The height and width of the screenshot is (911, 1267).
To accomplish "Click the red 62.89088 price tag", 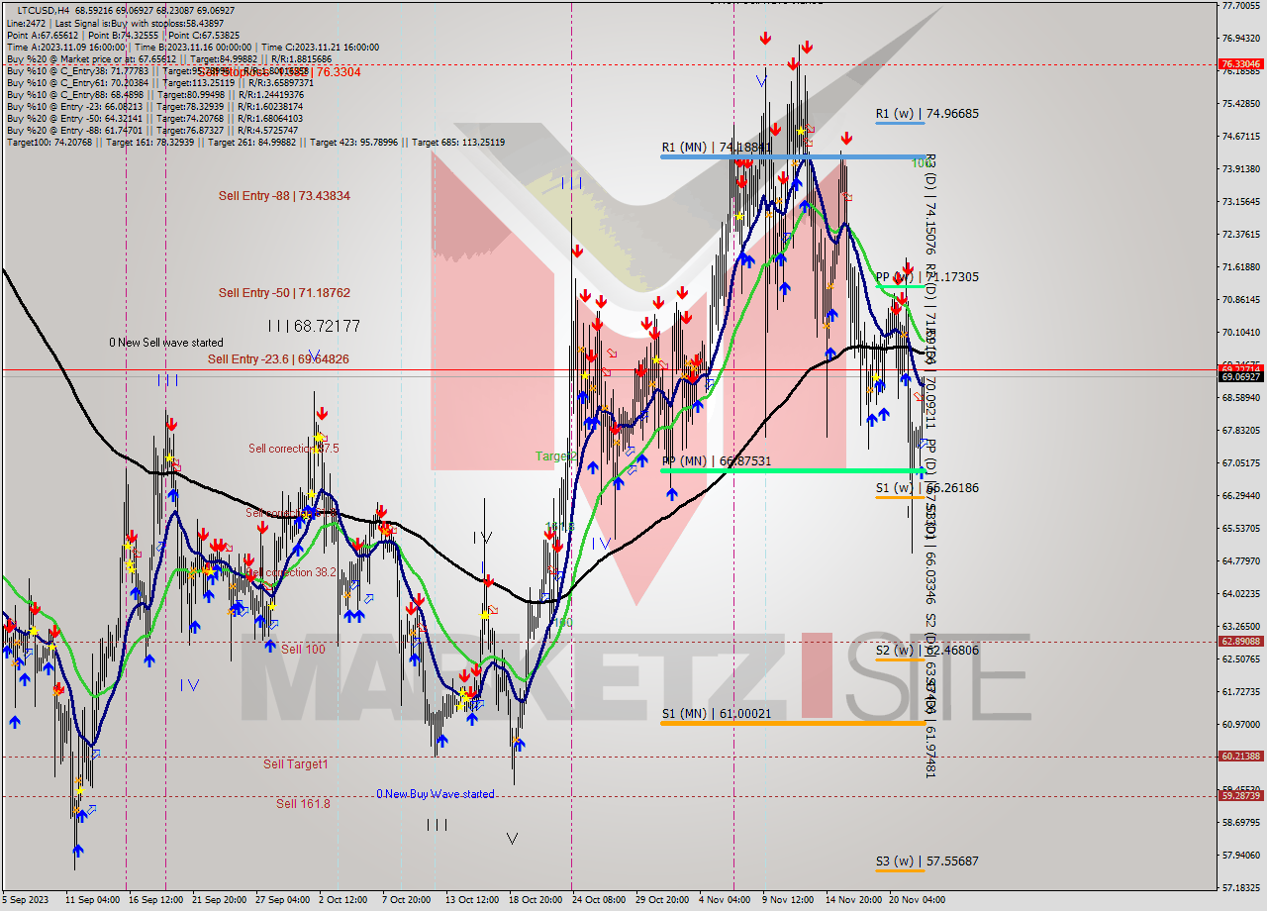I will click(1240, 641).
